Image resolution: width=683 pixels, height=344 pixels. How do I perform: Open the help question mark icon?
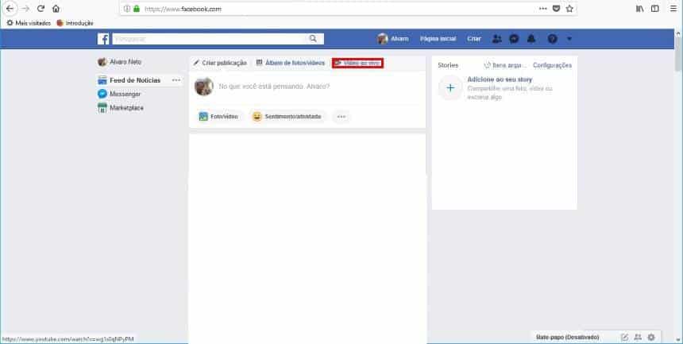[552, 39]
